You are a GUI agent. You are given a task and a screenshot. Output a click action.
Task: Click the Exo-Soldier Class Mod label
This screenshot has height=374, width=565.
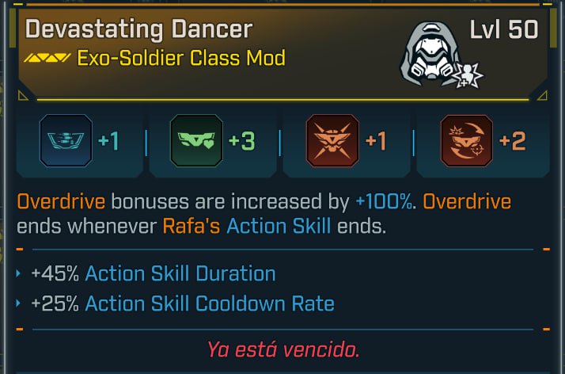(x=181, y=58)
